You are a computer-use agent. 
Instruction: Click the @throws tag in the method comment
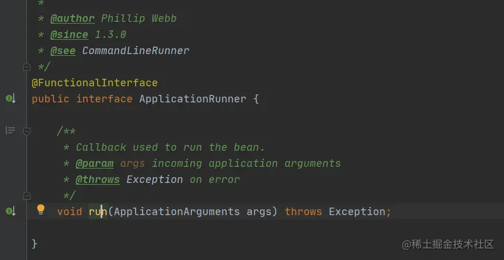click(x=98, y=179)
